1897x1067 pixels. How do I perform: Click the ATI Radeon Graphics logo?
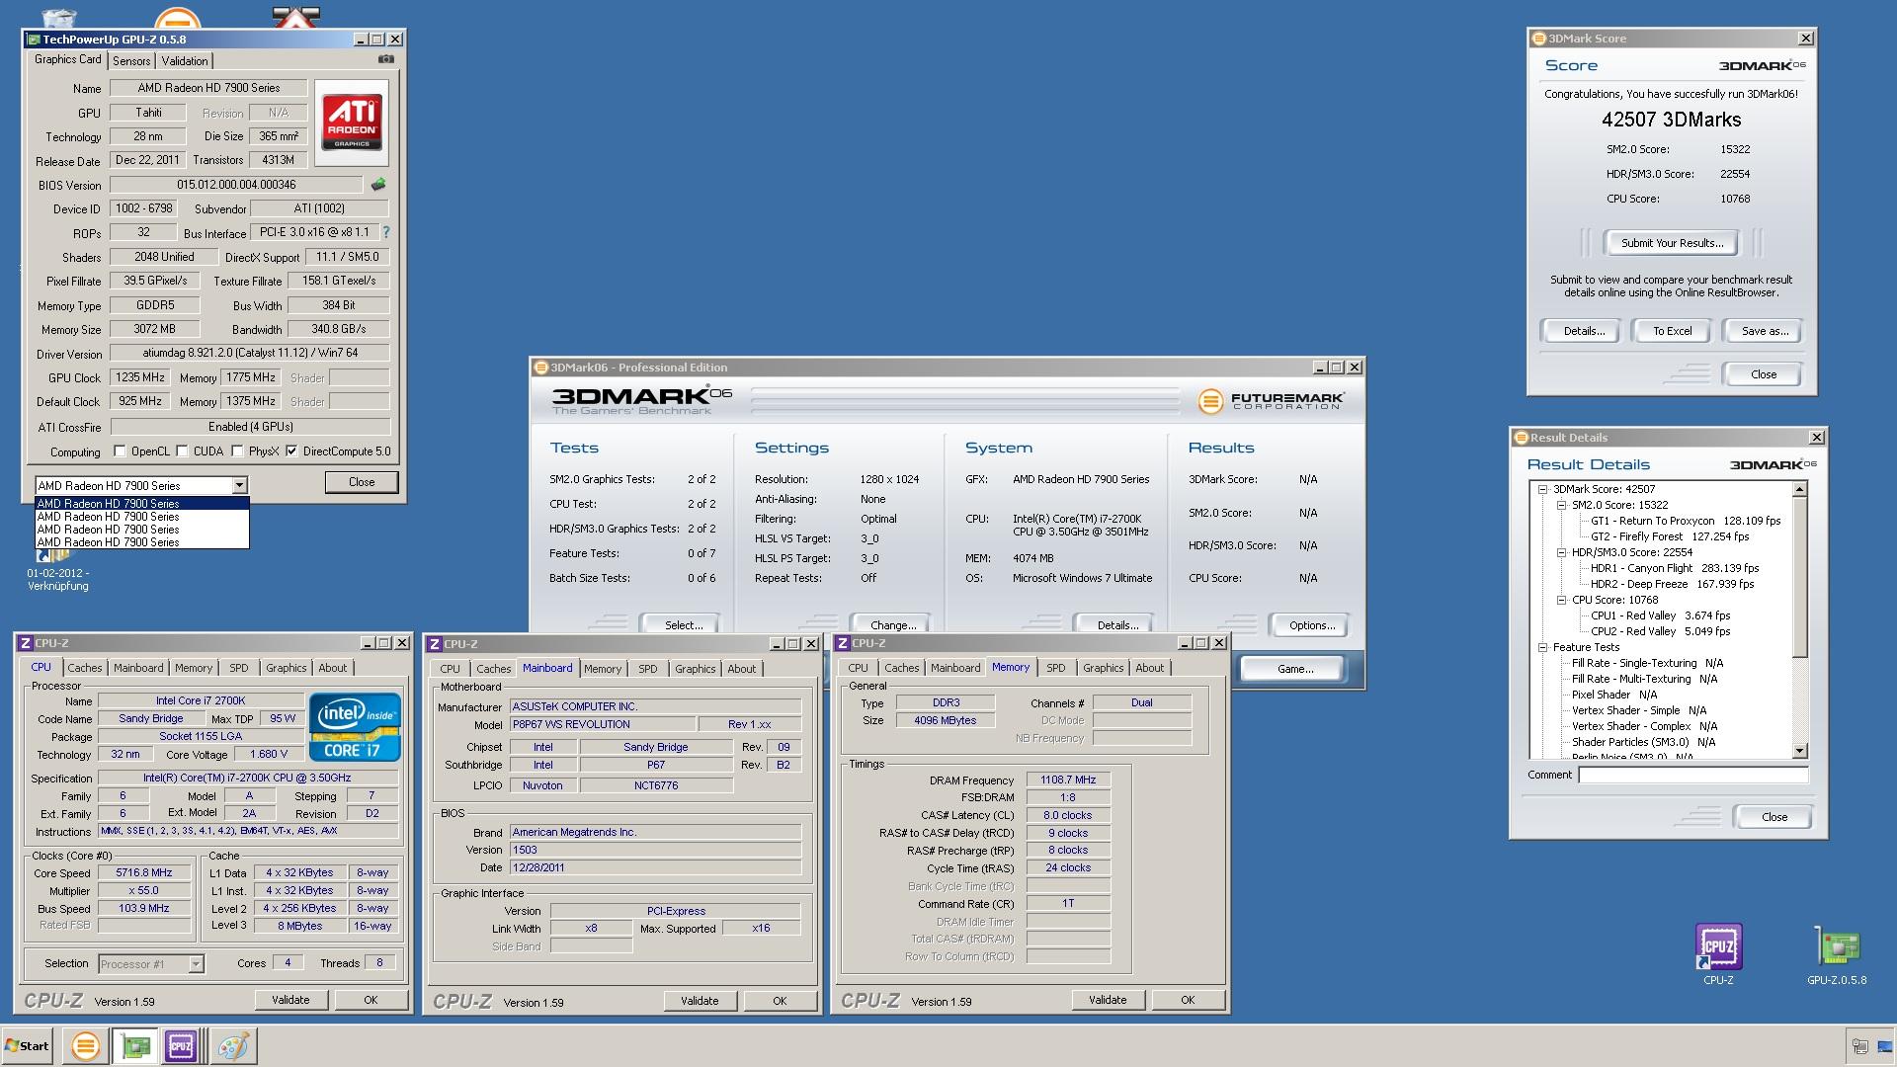tap(352, 123)
